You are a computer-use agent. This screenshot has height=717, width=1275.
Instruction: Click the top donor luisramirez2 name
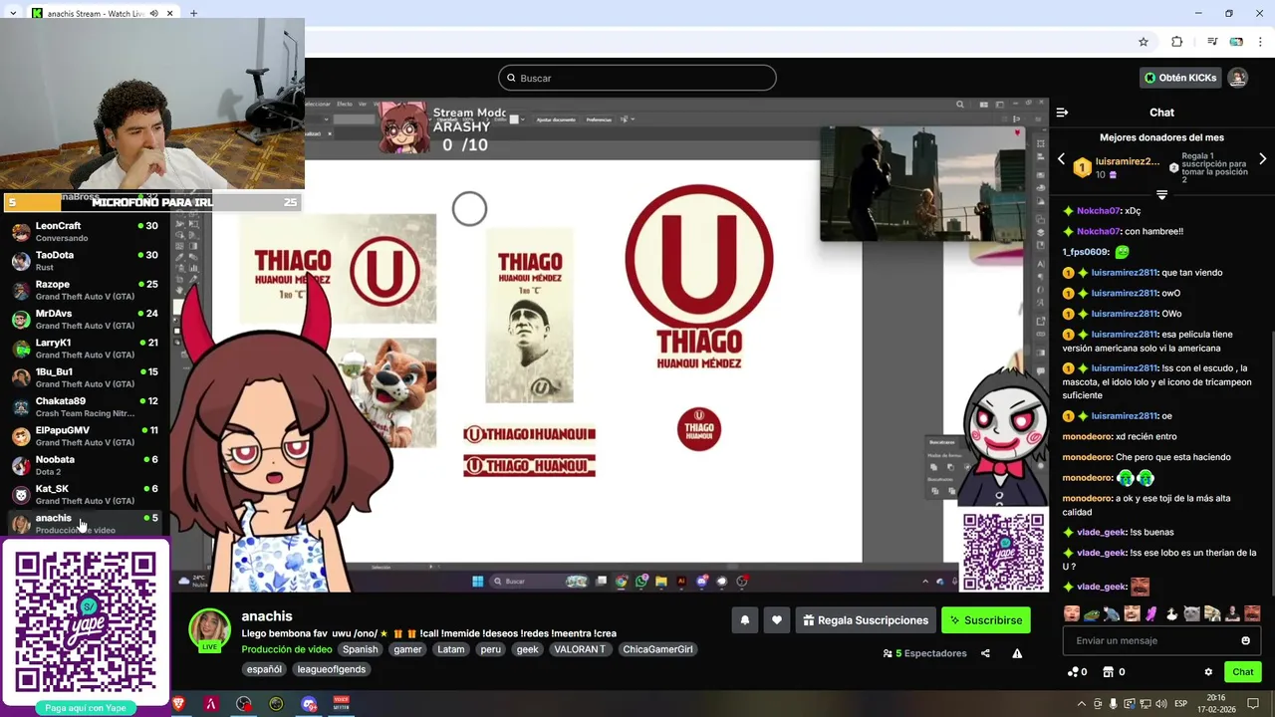(1128, 161)
